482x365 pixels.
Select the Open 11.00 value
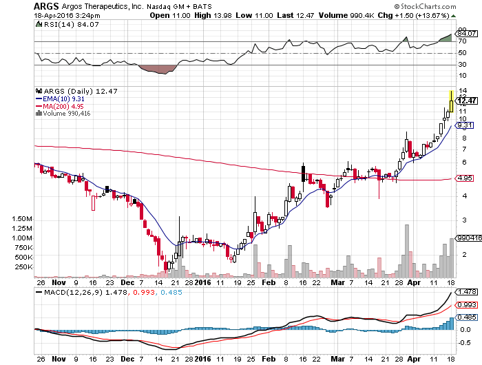(170, 15)
